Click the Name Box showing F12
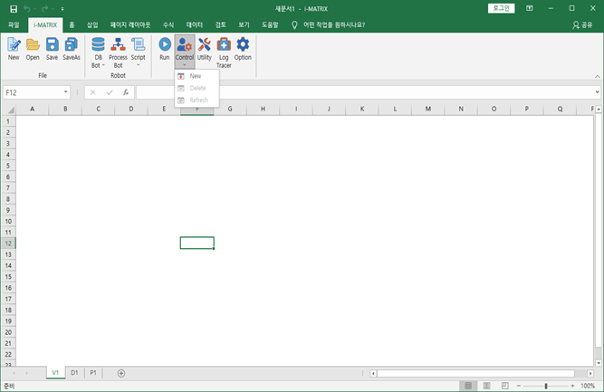604x392 pixels. (32, 92)
